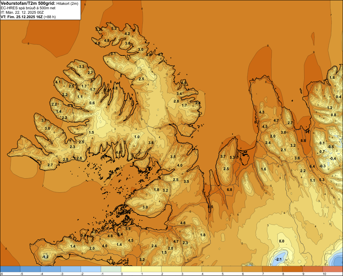
Task: Click the -2.1 temperature value on the map
Action: pyautogui.click(x=278, y=260)
